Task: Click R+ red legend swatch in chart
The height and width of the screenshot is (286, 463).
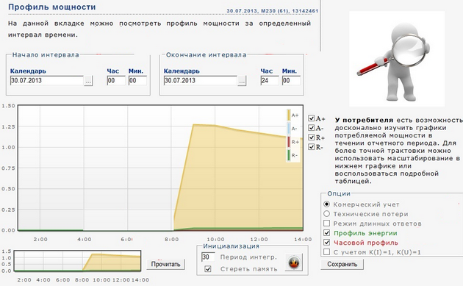Action: click(x=289, y=142)
